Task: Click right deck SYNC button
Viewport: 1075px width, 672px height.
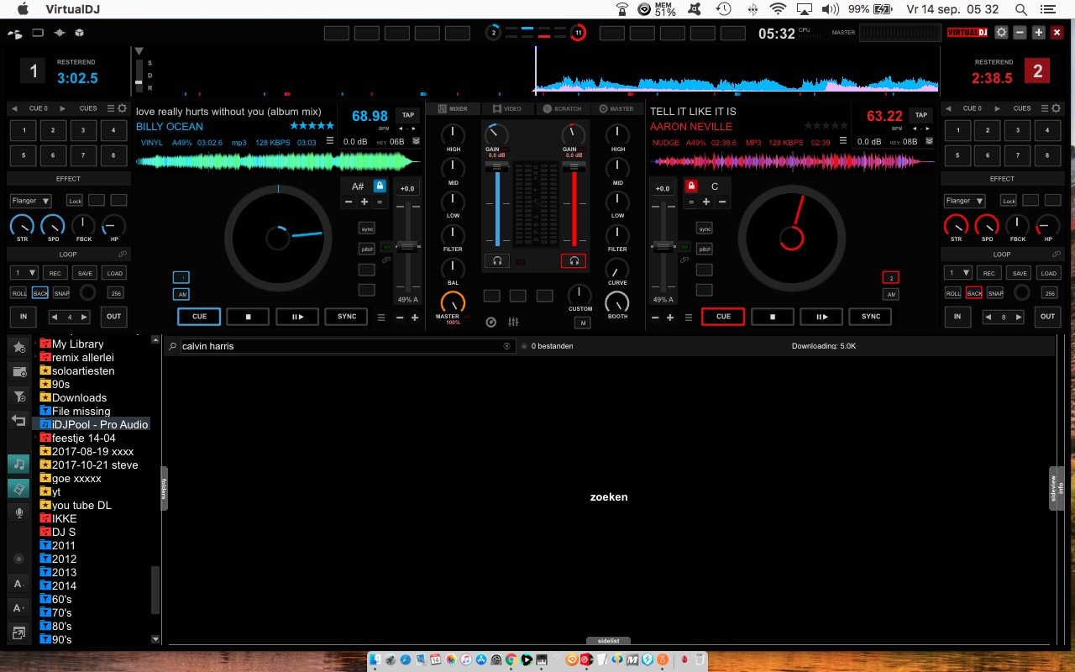Action: [871, 317]
